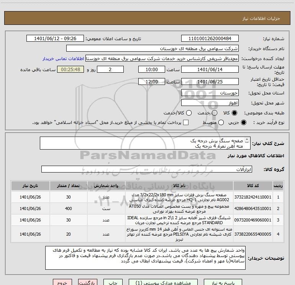Click the شرح کلی نیاز scroll arrows
The width and height of the screenshot is (295, 285).
247,140
